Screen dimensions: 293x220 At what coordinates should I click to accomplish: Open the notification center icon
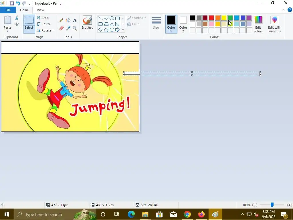[x=284, y=214]
